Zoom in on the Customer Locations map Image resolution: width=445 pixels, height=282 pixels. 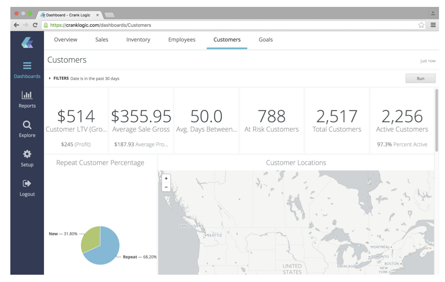(x=166, y=178)
